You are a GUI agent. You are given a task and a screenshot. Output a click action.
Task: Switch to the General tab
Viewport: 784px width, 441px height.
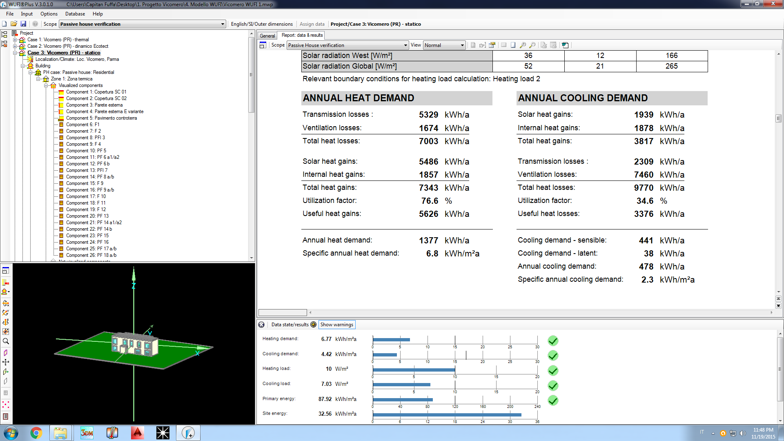pyautogui.click(x=267, y=36)
